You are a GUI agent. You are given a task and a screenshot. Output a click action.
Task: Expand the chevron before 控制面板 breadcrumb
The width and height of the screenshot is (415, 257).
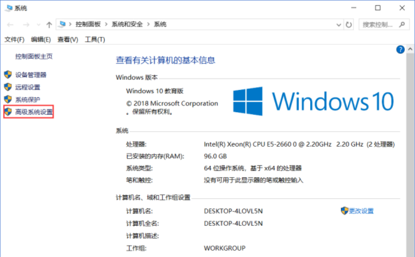click(x=70, y=24)
